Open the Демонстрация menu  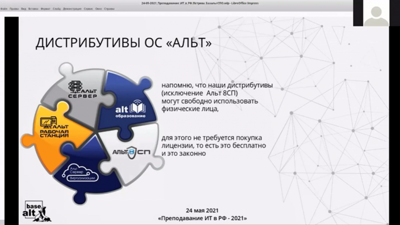point(72,9)
